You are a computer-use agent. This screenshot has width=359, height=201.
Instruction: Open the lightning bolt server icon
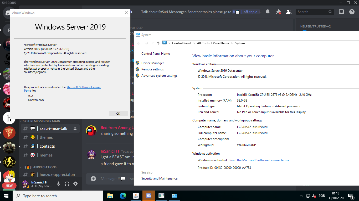[9, 162]
